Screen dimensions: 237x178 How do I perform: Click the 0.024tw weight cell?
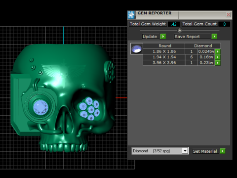[x=206, y=51]
